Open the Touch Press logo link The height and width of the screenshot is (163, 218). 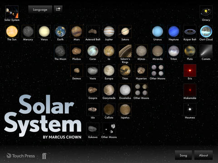[x=21, y=156]
